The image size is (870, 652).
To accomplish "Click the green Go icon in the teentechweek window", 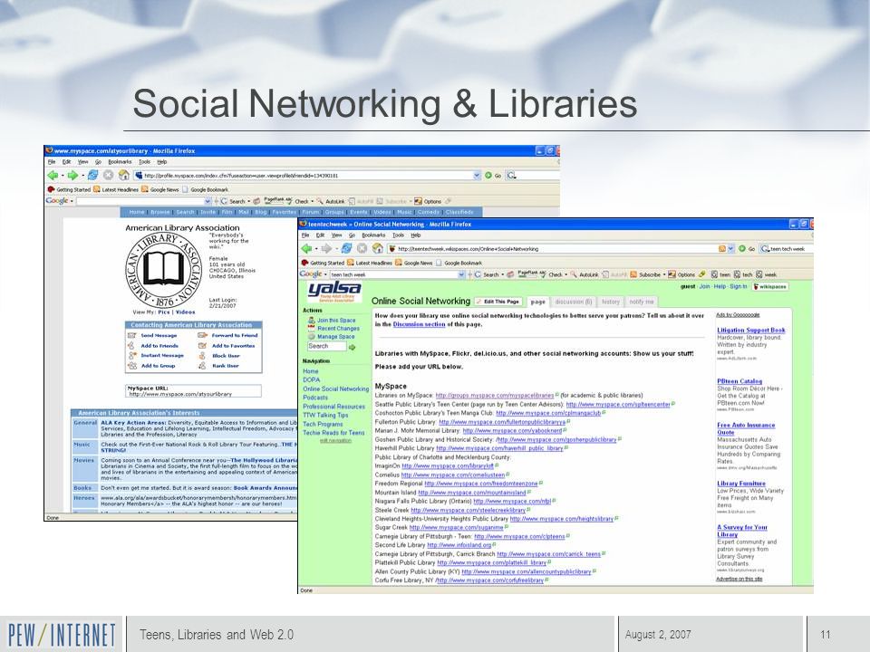I will (x=742, y=249).
